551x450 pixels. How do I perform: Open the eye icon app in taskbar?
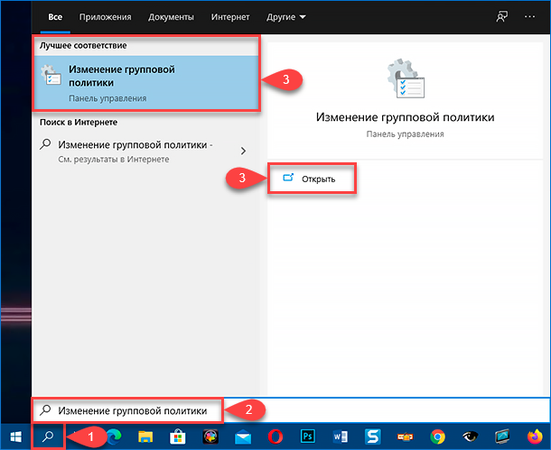[470, 436]
